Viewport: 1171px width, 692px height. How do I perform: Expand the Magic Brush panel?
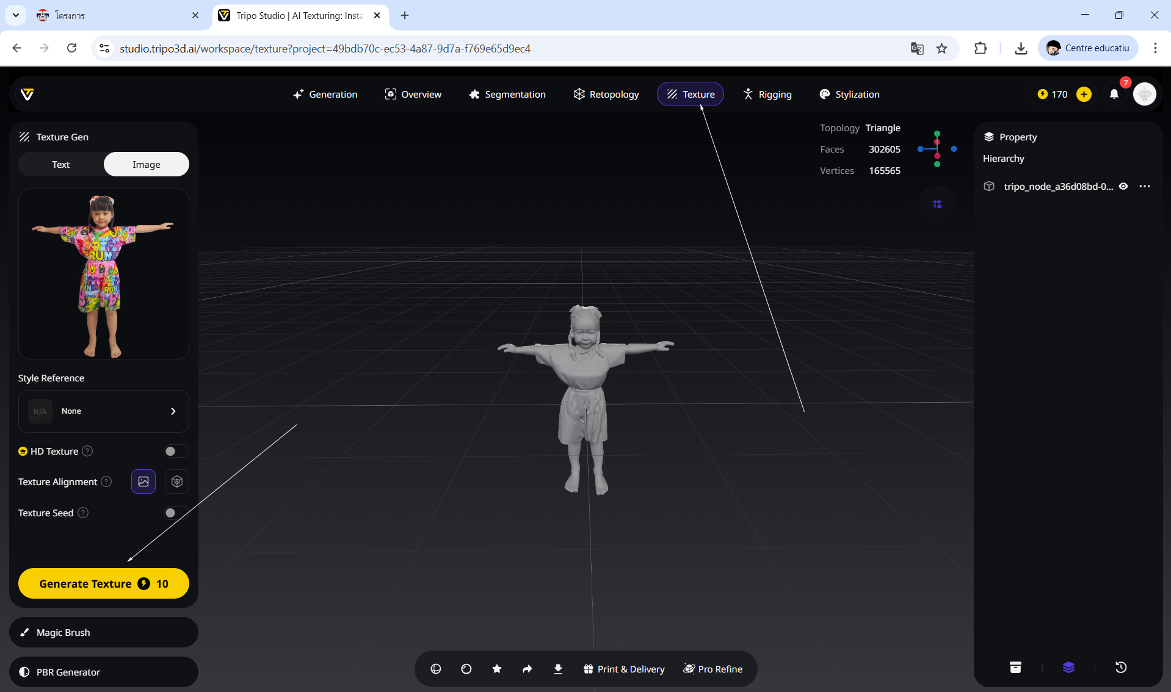[x=104, y=632]
